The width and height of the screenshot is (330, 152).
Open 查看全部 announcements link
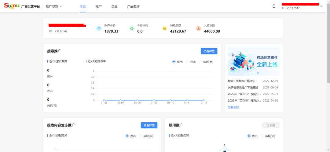(x=233, y=107)
